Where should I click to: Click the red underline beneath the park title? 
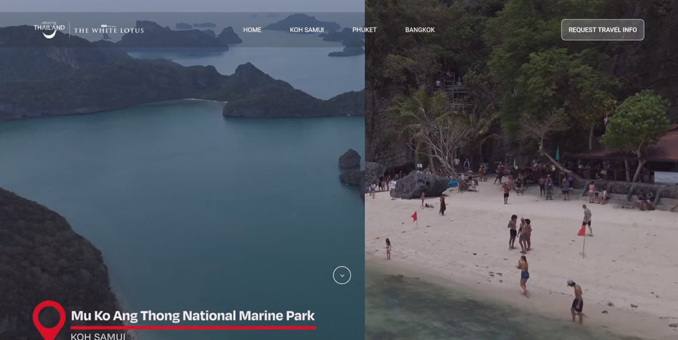tap(193, 327)
